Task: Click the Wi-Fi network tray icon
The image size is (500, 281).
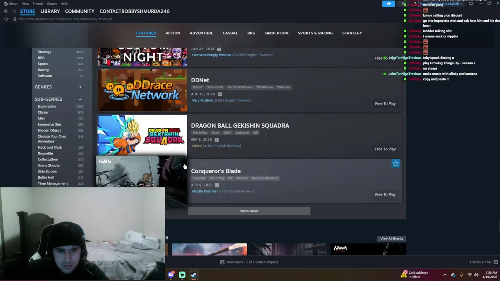Action: coord(470,275)
